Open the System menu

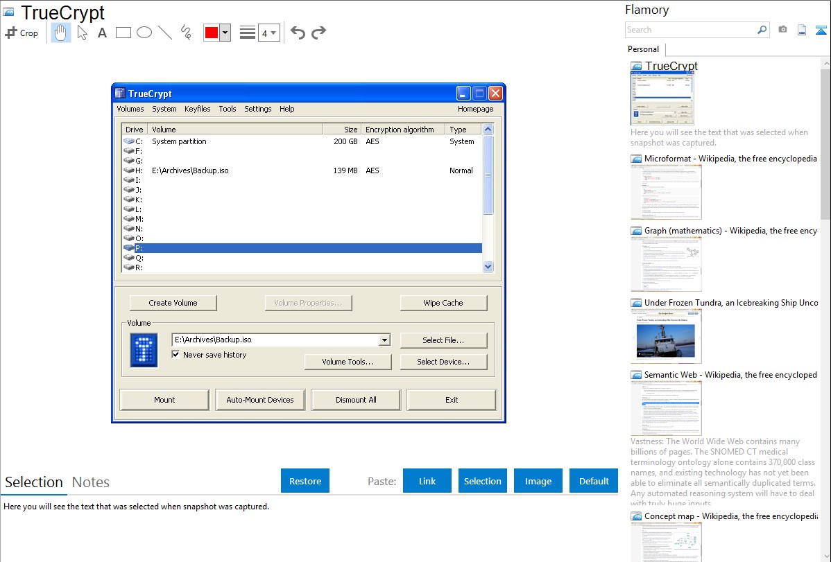click(164, 109)
